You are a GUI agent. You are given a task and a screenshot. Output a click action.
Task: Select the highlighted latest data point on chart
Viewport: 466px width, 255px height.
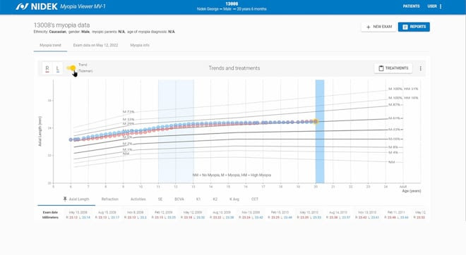coord(316,121)
